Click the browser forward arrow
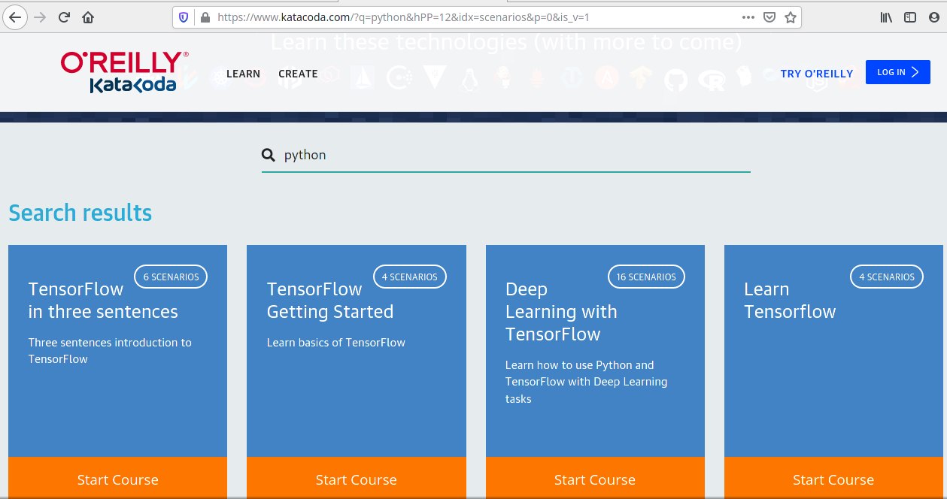Image resolution: width=947 pixels, height=499 pixels. (x=39, y=17)
